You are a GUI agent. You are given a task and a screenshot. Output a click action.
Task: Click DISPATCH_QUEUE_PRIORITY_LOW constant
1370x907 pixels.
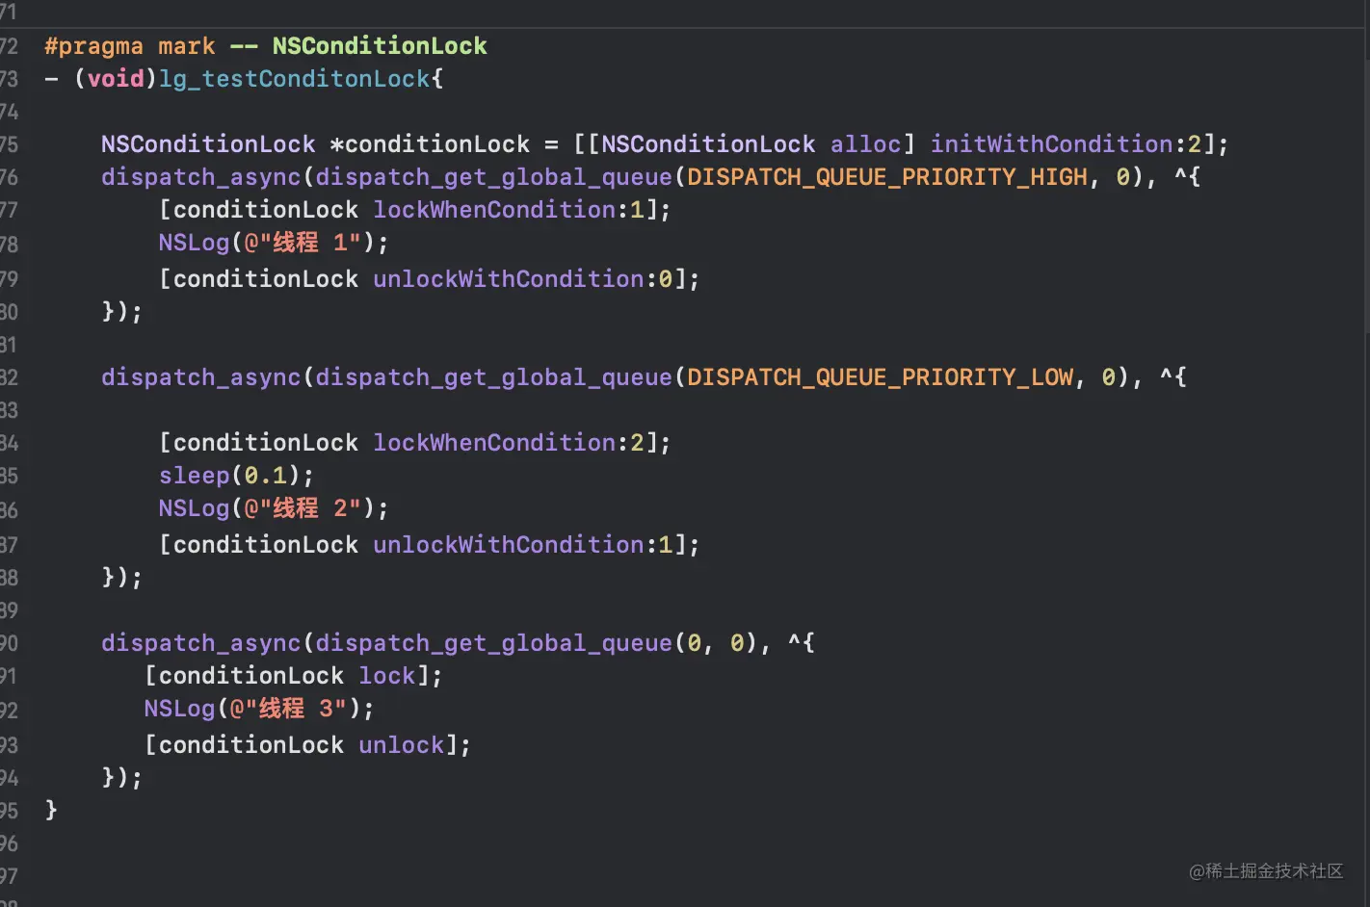tap(880, 377)
